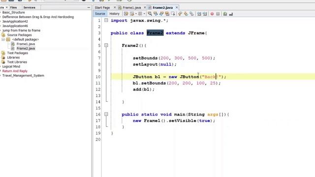Close the Frame2.java tab
This screenshot has width=315, height=177.
177,7
